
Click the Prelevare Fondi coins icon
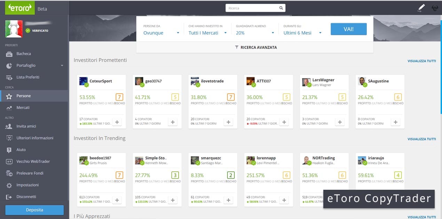coord(9,173)
